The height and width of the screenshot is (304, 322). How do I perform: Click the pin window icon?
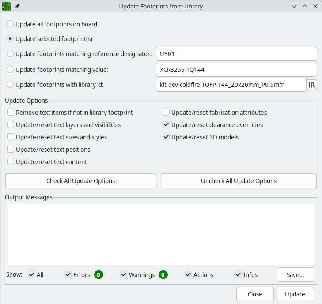pos(18,7)
